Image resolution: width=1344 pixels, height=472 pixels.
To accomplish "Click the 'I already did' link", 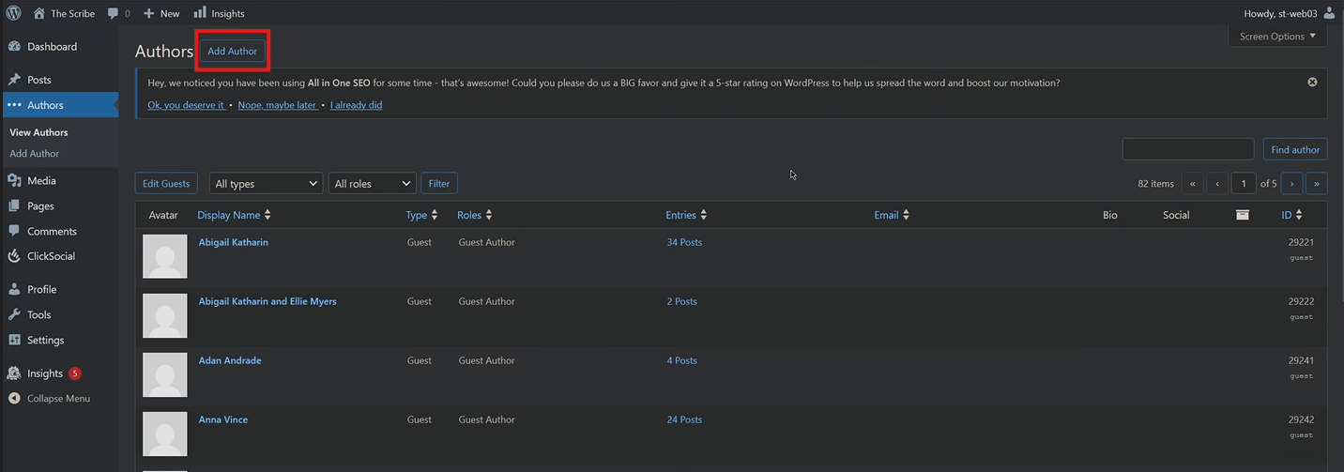I will tap(356, 105).
